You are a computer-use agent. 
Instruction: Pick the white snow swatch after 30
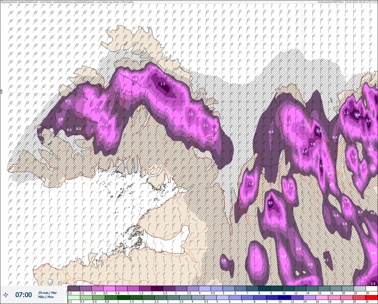click(372, 288)
